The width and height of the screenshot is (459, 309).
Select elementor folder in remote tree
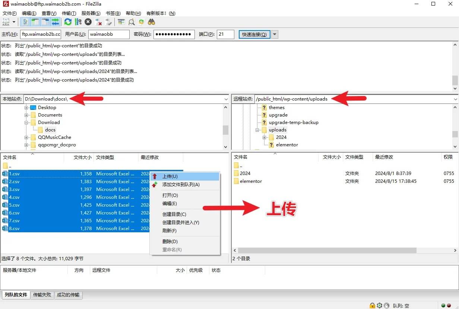[287, 145]
